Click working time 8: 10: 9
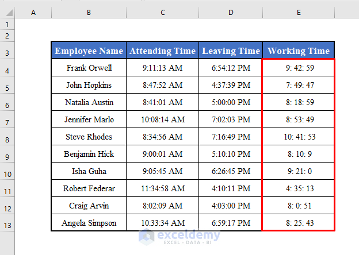 299,154
